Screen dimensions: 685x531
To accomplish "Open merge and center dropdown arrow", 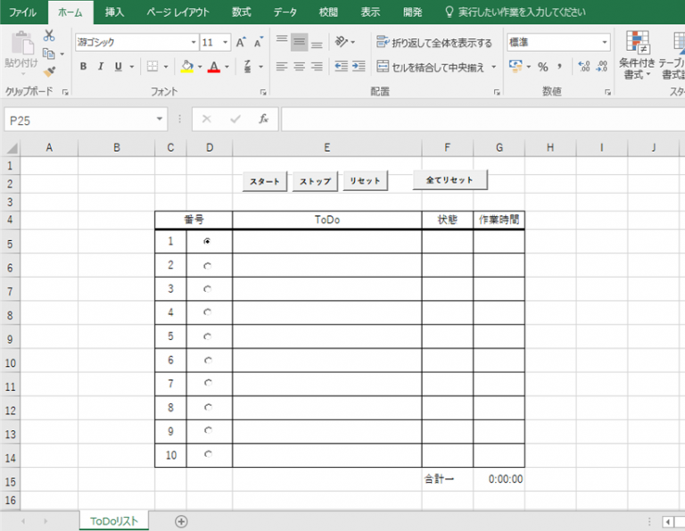I will click(493, 67).
